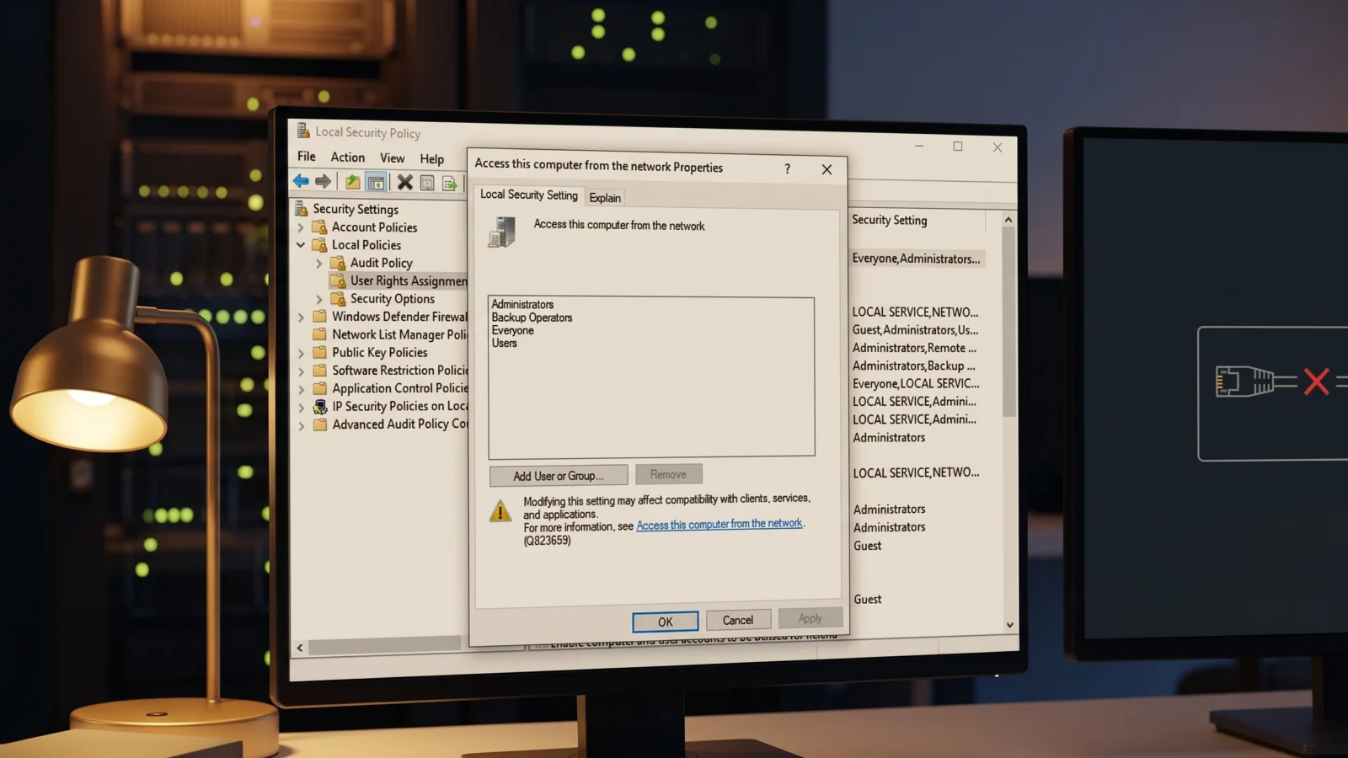Image resolution: width=1348 pixels, height=758 pixels.
Task: Open the File menu
Action: [307, 157]
